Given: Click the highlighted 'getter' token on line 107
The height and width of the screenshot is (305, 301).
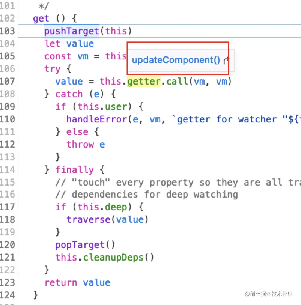Looking at the screenshot, I should click(x=144, y=81).
